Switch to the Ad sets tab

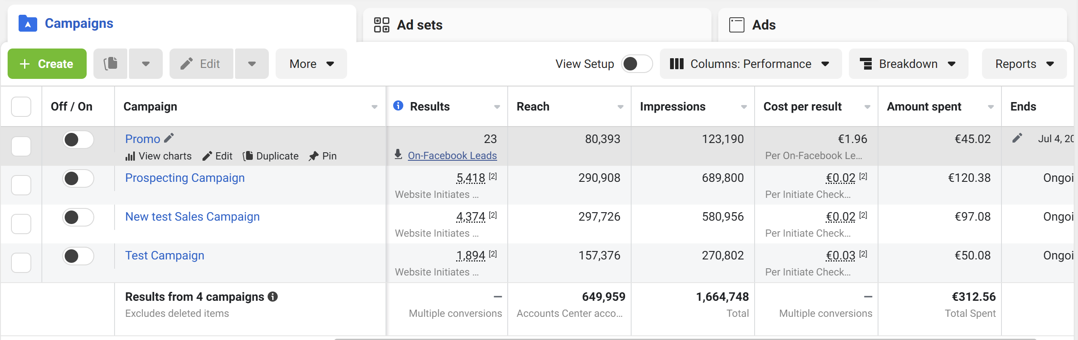(x=537, y=25)
